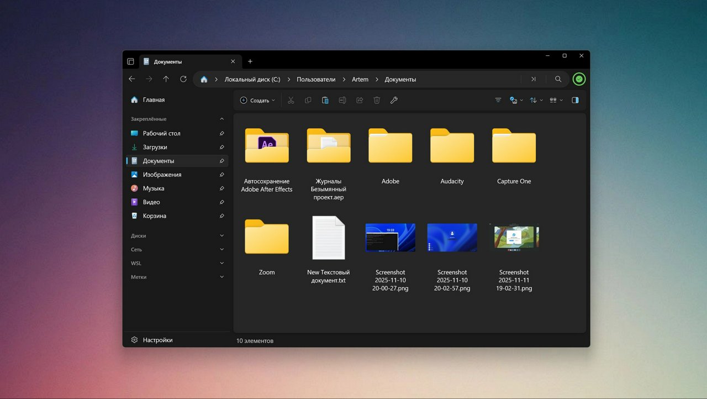Select the Capture One folder
This screenshot has height=399, width=707.
click(514, 155)
